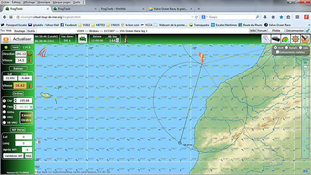Click the Firefox downloads arrow icon
The width and height of the screenshot is (311, 175).
point(265,17)
